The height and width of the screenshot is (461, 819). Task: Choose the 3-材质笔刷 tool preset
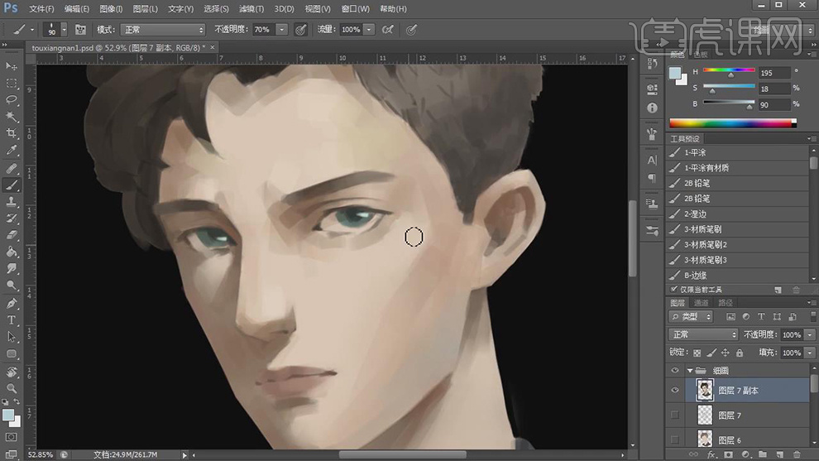coord(705,229)
